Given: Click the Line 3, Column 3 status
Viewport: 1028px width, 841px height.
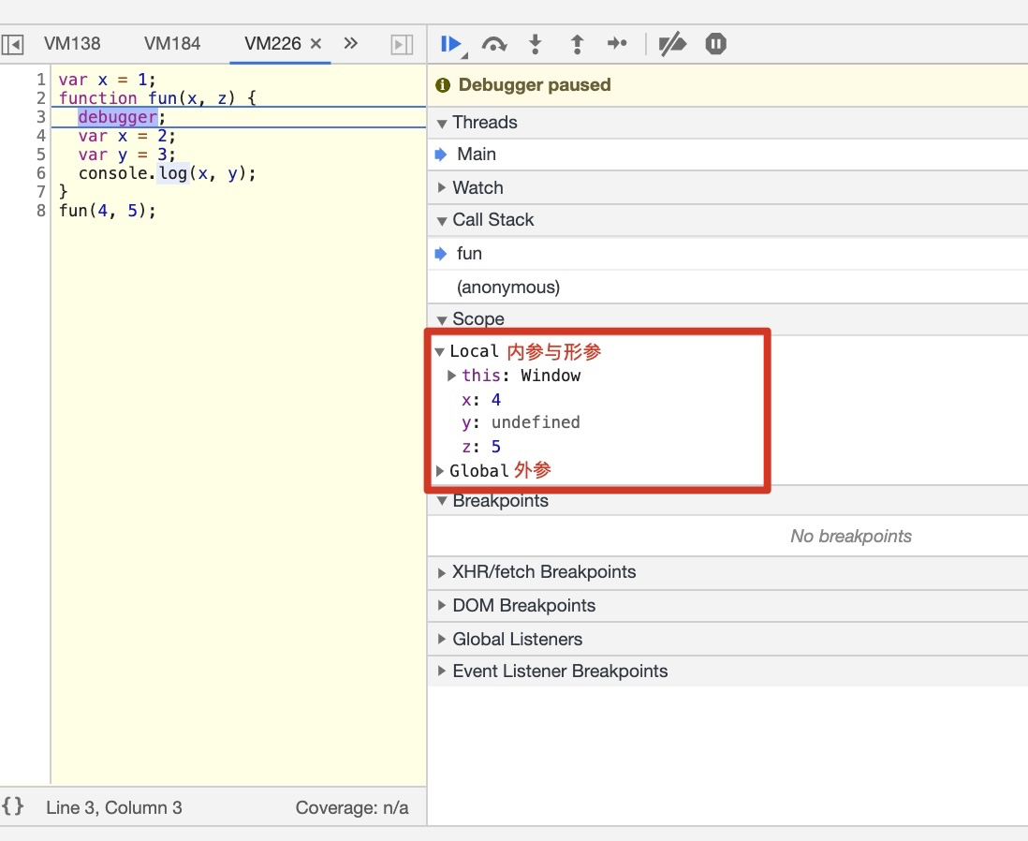Looking at the screenshot, I should pyautogui.click(x=114, y=807).
